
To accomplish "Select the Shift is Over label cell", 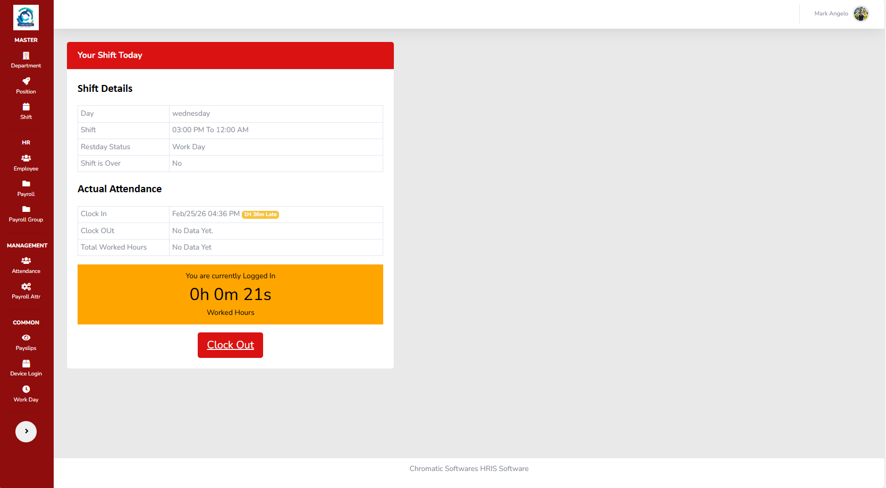I will tap(123, 164).
